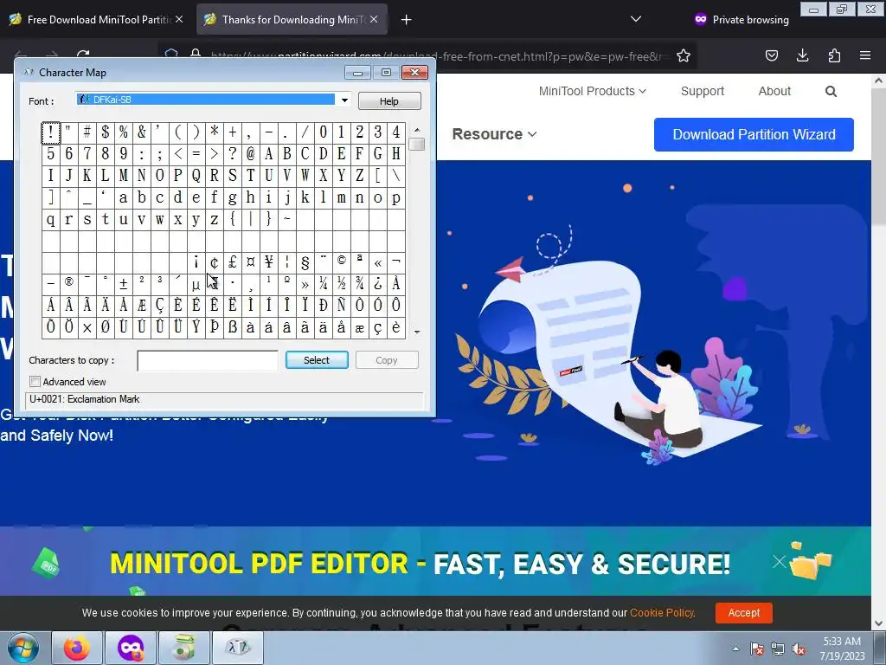Select the exclamation mark character
The height and width of the screenshot is (665, 886).
[51, 132]
